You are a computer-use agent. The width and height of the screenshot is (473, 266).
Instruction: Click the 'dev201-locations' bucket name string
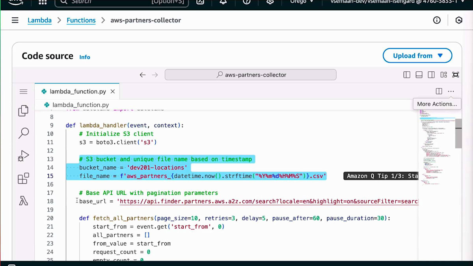coord(157,167)
